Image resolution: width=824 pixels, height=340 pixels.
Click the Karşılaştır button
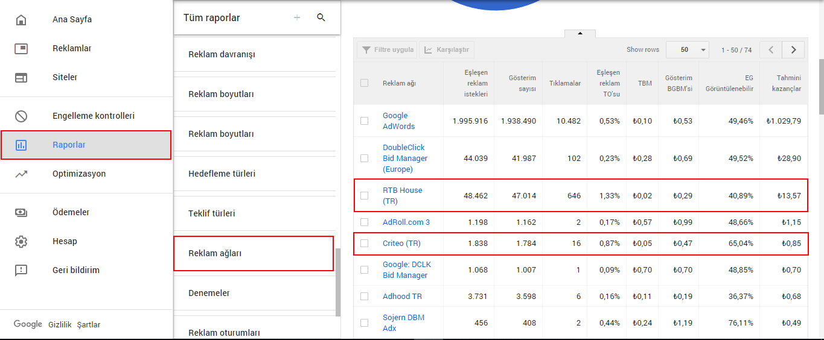click(447, 49)
